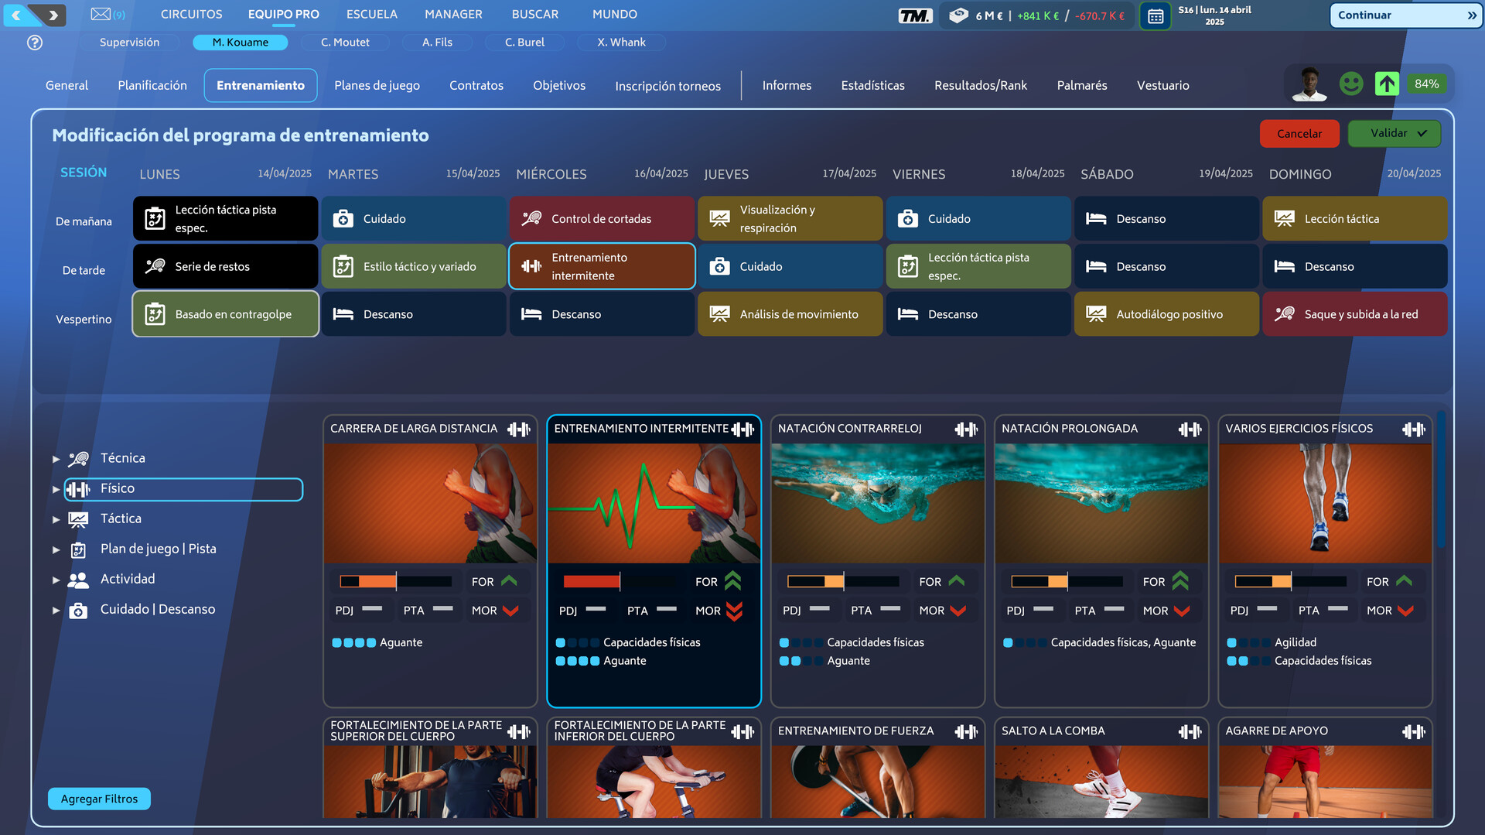Select the Actividad people icon

[x=78, y=580]
